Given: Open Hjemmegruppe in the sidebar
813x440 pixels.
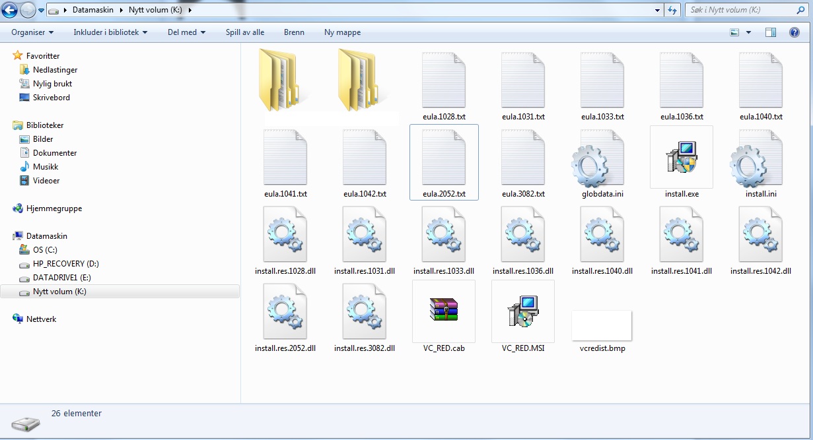Looking at the screenshot, I should click(x=54, y=208).
